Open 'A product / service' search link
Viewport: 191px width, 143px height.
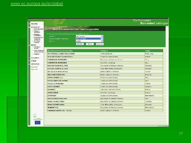37,48
